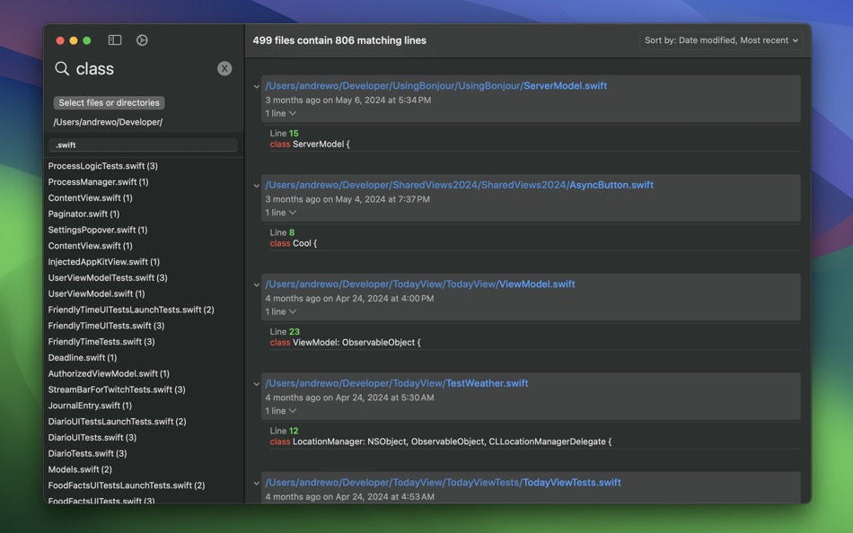Image resolution: width=853 pixels, height=533 pixels.
Task: Select AuthorizedViewModel.swift (1) in sidebar
Action: click(109, 373)
